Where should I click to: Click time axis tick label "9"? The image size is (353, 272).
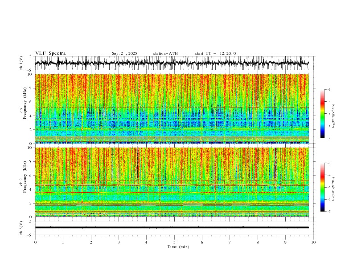point(285,242)
